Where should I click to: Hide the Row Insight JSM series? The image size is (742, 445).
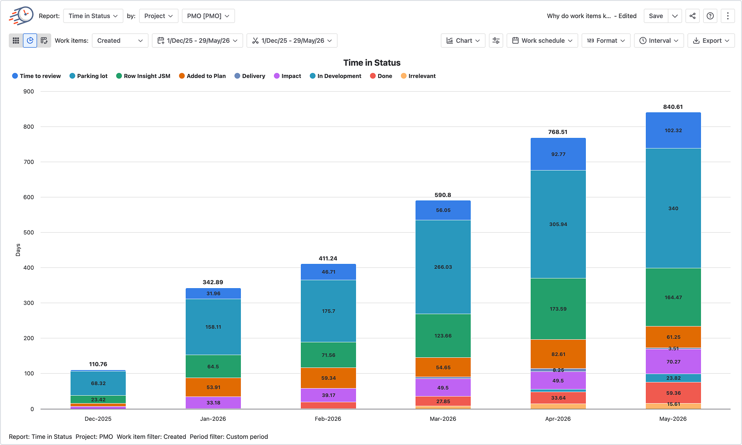[x=143, y=76]
